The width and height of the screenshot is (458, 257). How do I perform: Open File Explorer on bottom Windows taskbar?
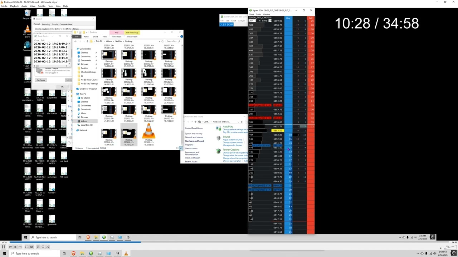click(x=82, y=253)
